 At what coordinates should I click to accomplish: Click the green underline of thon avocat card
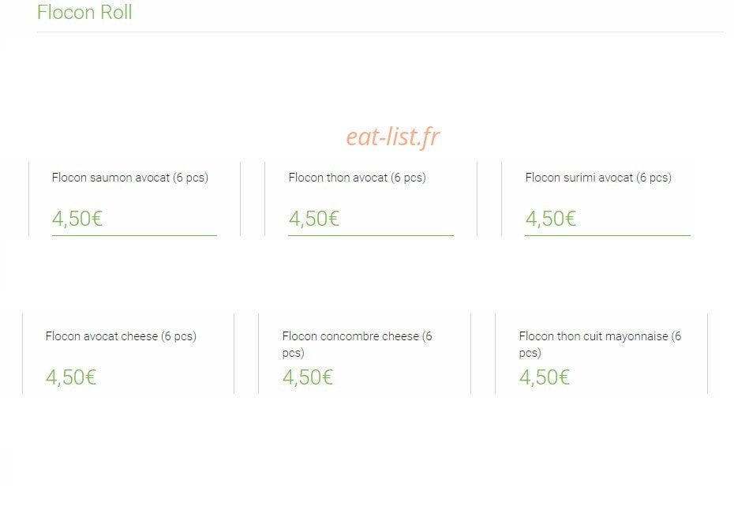pyautogui.click(x=371, y=235)
